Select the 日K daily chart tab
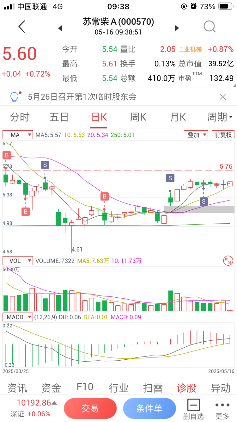The image size is (237, 422). pyautogui.click(x=99, y=117)
